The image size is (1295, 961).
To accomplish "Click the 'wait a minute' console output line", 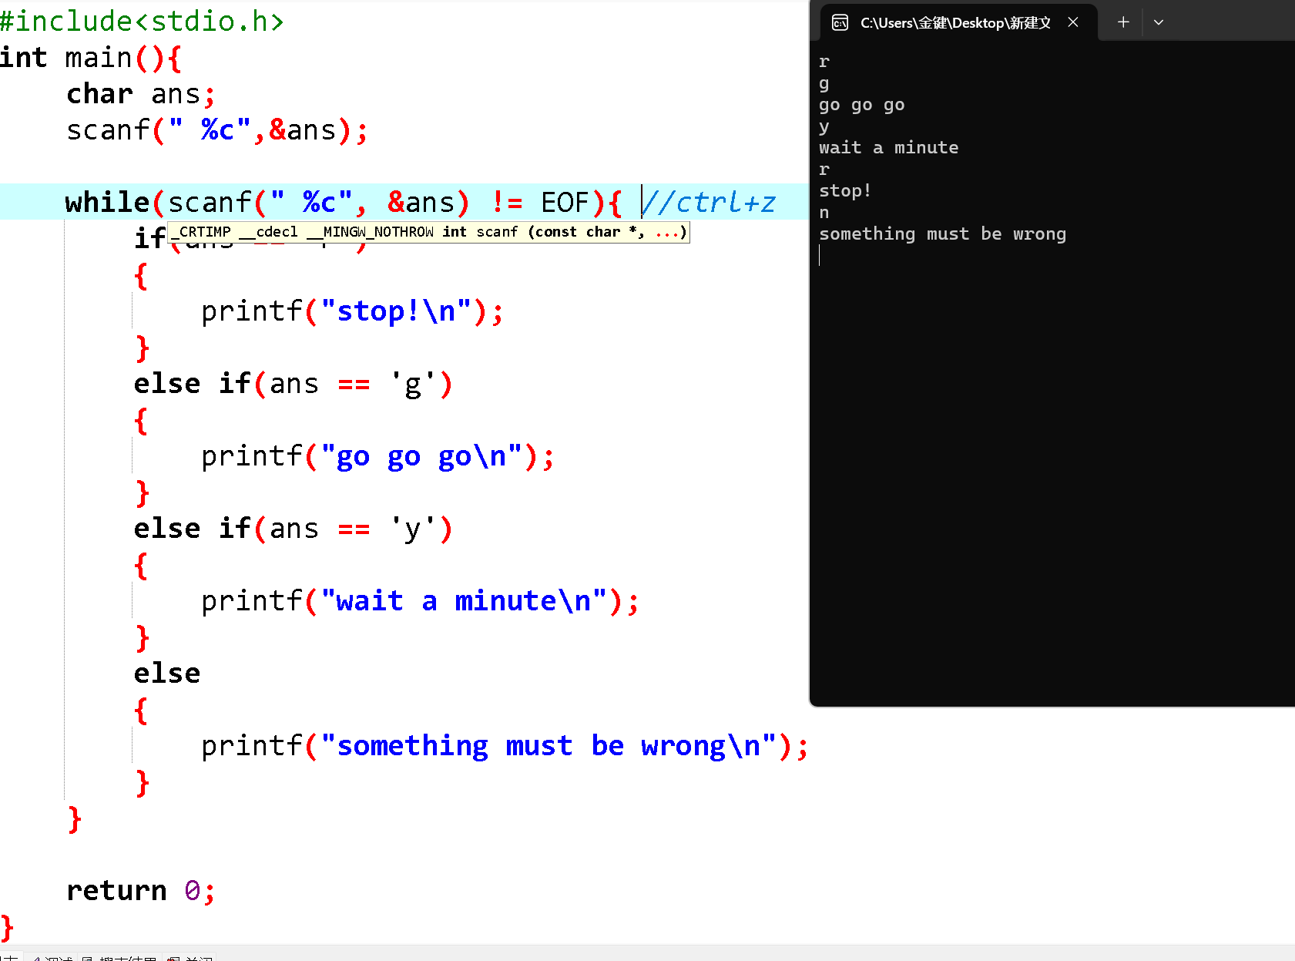I will 889,148.
